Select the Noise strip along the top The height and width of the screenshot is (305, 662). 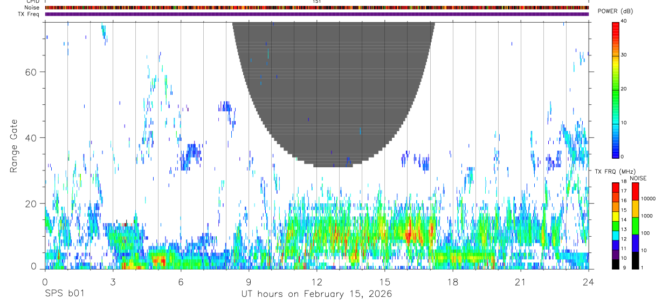tap(317, 8)
